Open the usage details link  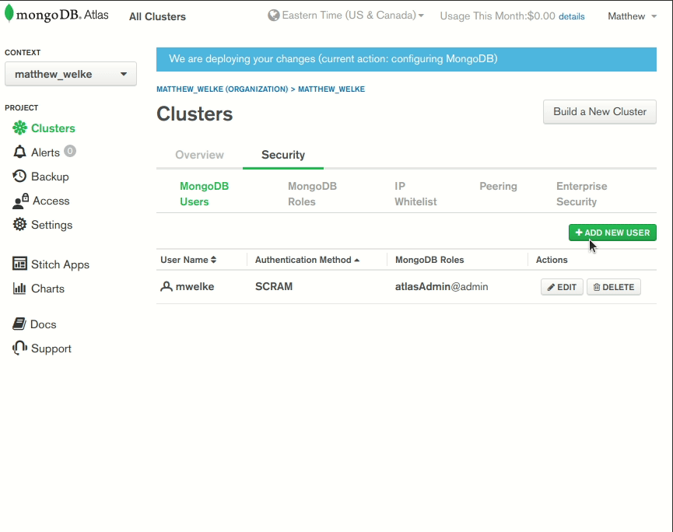tap(572, 17)
